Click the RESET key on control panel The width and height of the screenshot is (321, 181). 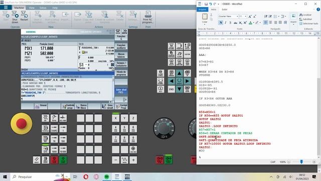(37, 160)
